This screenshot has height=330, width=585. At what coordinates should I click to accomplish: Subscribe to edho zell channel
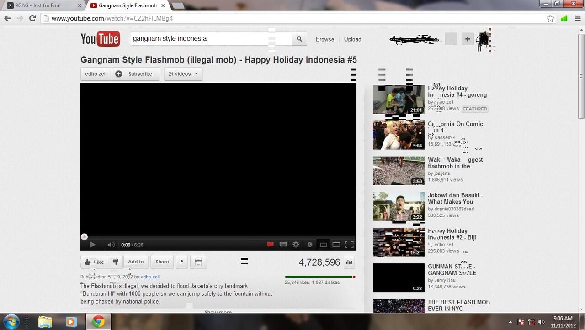[135, 74]
